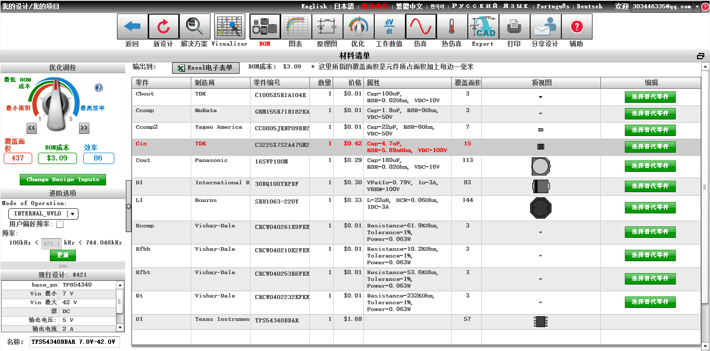Click the D1 diode top view image

541,186
